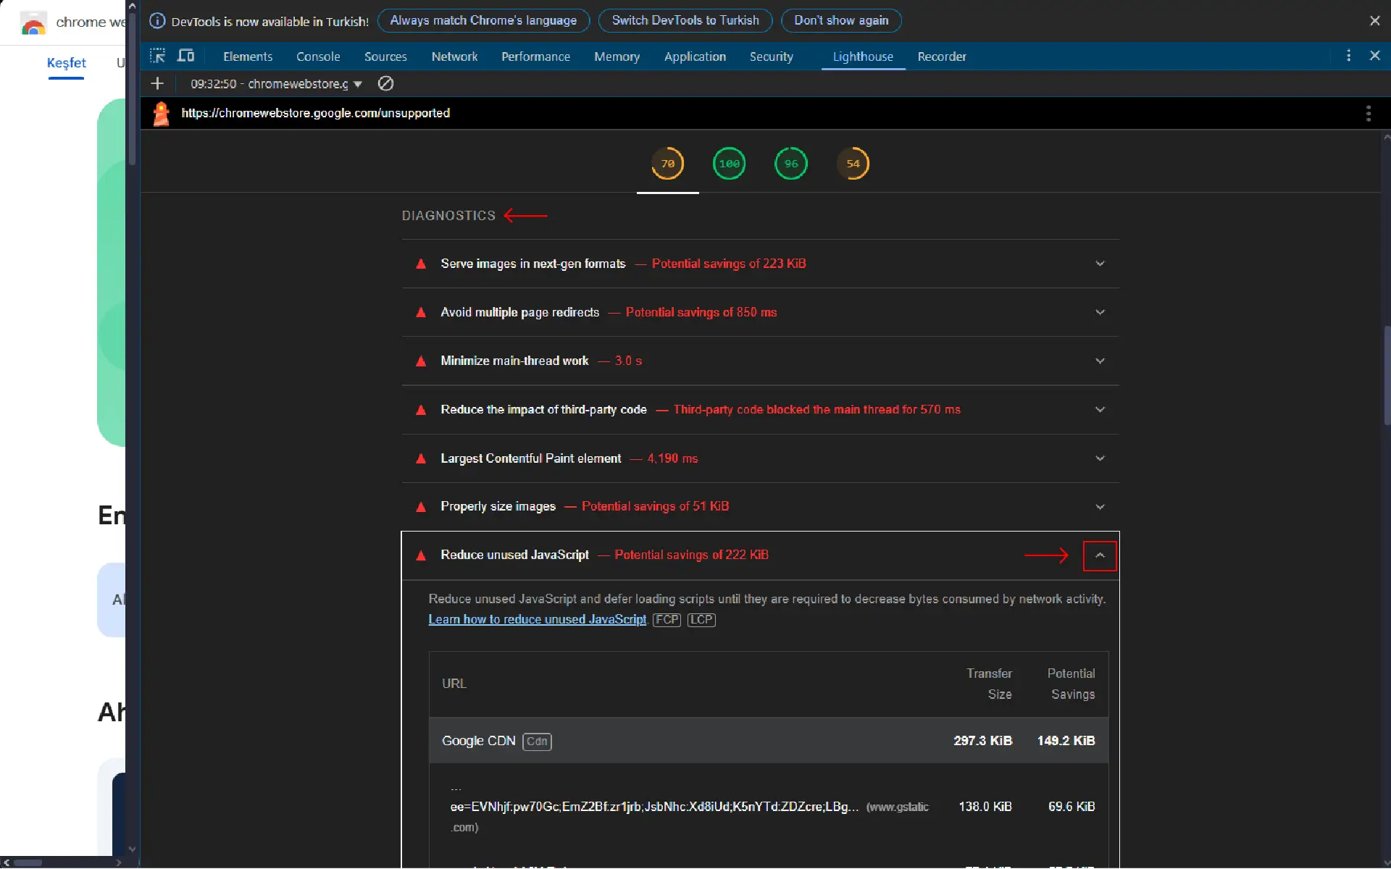
Task: Expand Reduce the impact of third-party code
Action: [1100, 410]
